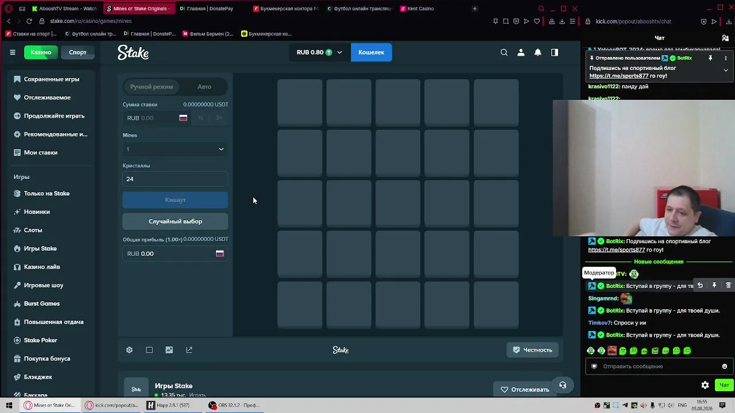Click OBS 32.1.2 in the taskbar
The height and width of the screenshot is (413, 735).
(234, 406)
